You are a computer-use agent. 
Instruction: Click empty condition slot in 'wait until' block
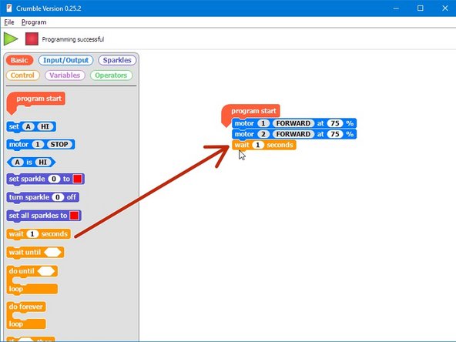pos(52,252)
